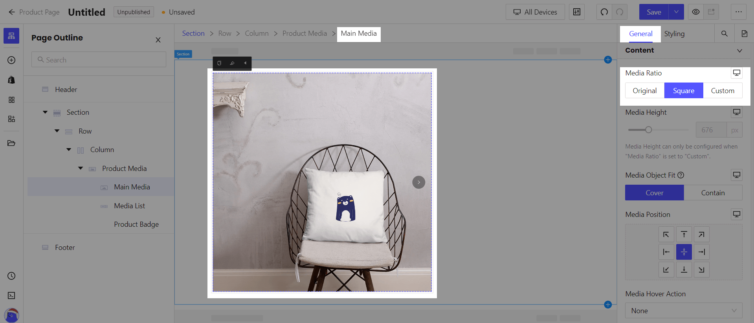754x323 pixels.
Task: Open version history clock icon
Action: [11, 276]
